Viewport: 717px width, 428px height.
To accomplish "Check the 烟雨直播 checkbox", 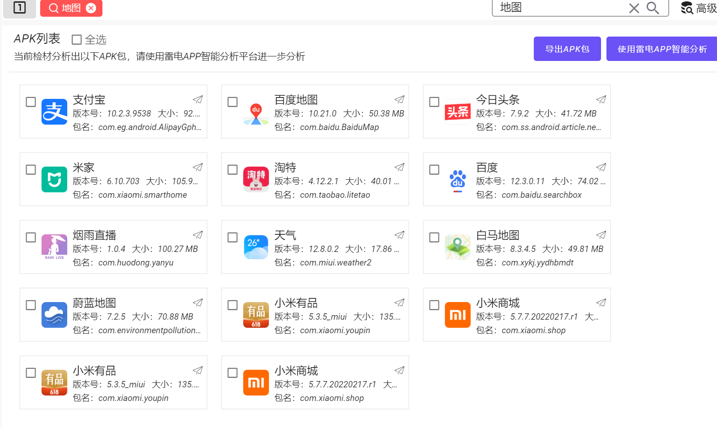I will (x=31, y=237).
